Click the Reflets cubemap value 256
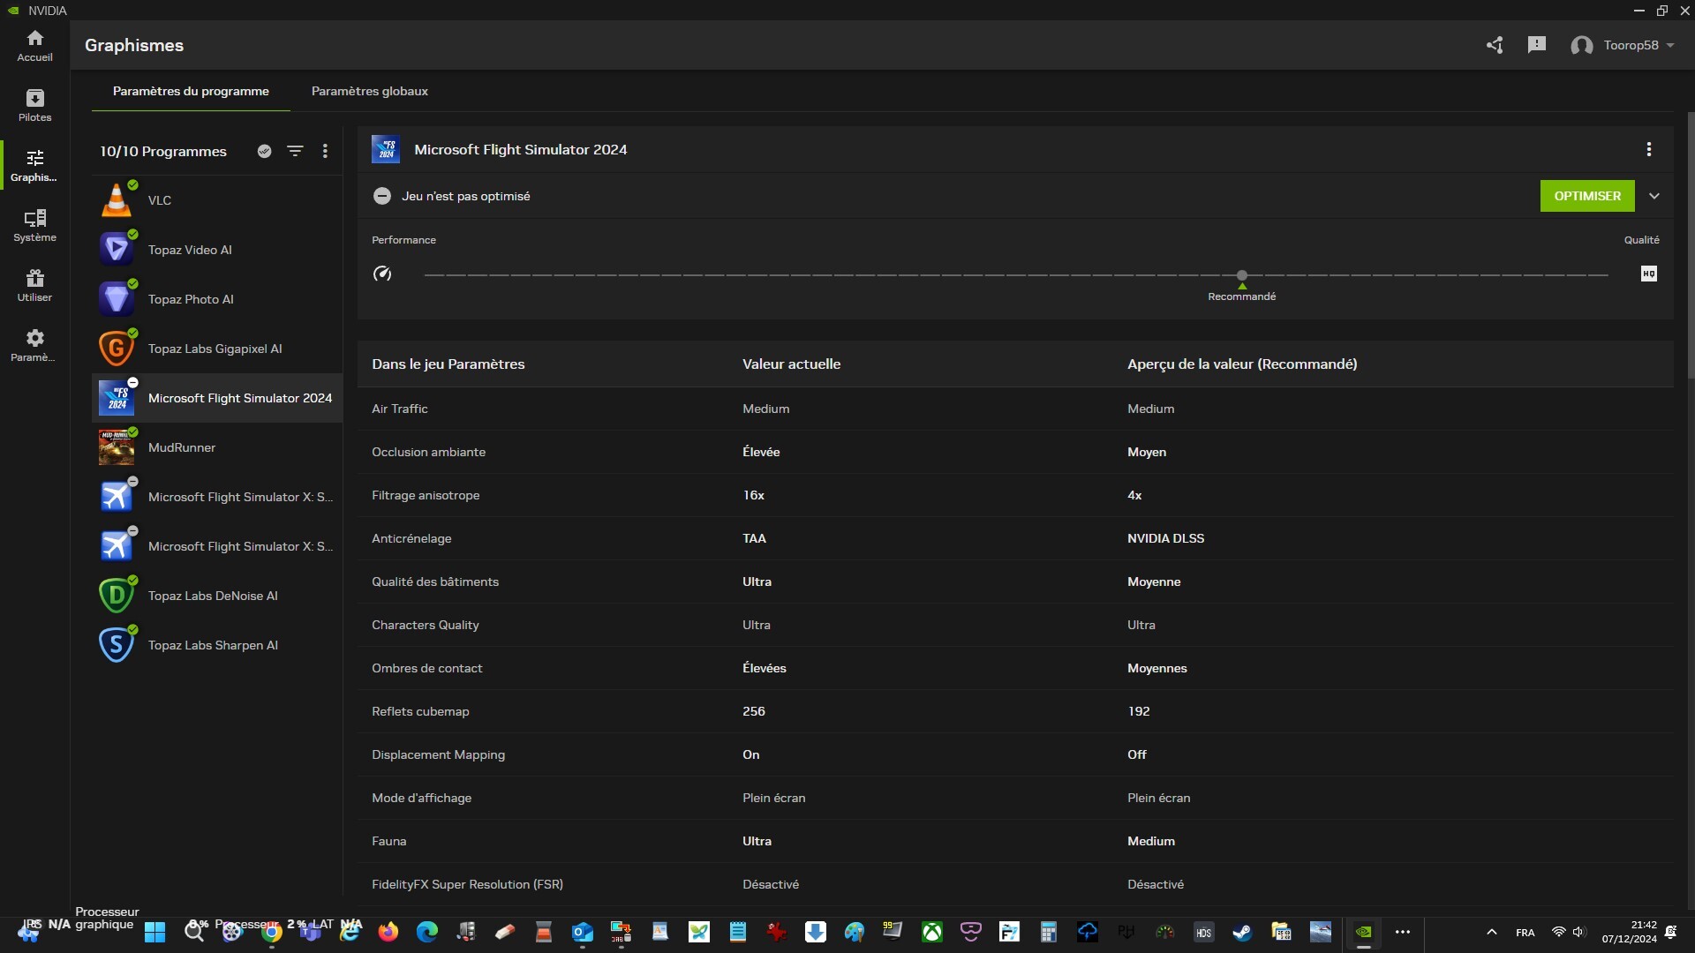Screen dimensions: 1695x953 pyautogui.click(x=754, y=711)
